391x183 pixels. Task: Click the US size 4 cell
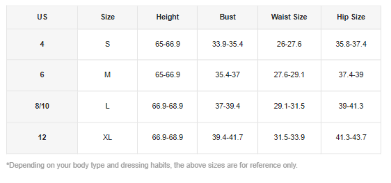(x=42, y=44)
